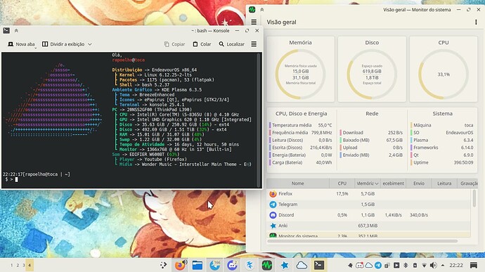The width and height of the screenshot is (485, 272).
Task: Click the media player tray icon
Action: click(x=396, y=265)
